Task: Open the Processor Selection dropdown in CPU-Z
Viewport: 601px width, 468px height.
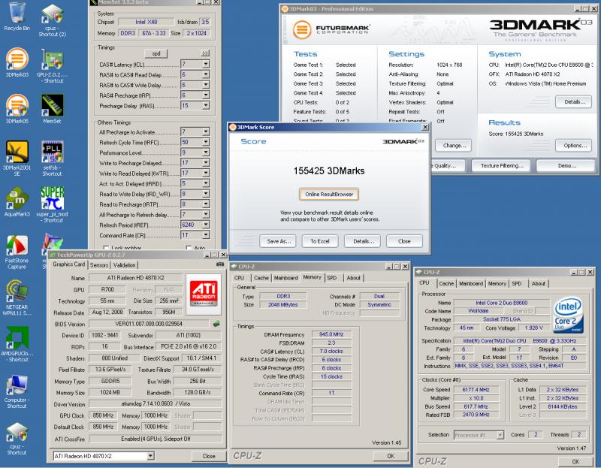Action: [500, 435]
